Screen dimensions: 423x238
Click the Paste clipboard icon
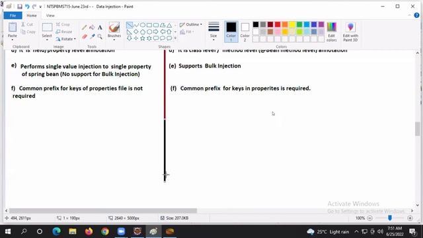[13, 28]
